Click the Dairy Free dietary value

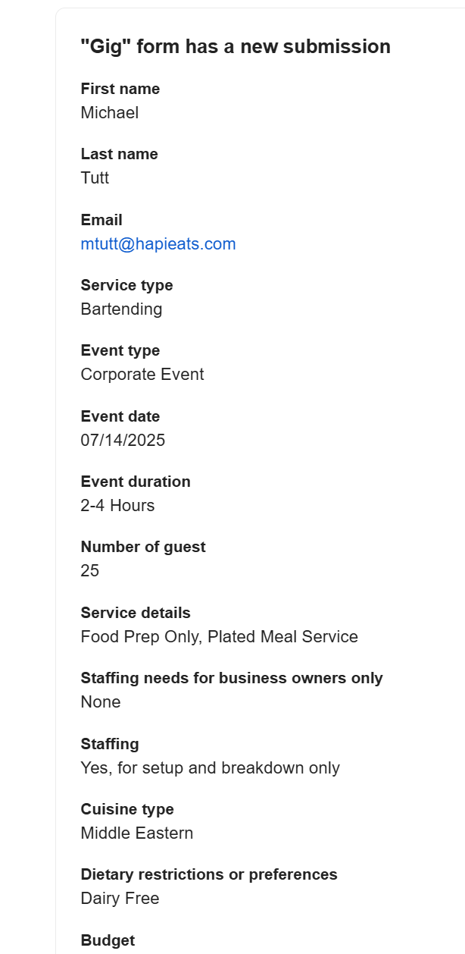(120, 899)
